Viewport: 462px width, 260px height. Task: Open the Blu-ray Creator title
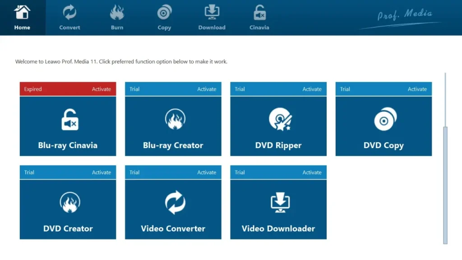tap(173, 145)
